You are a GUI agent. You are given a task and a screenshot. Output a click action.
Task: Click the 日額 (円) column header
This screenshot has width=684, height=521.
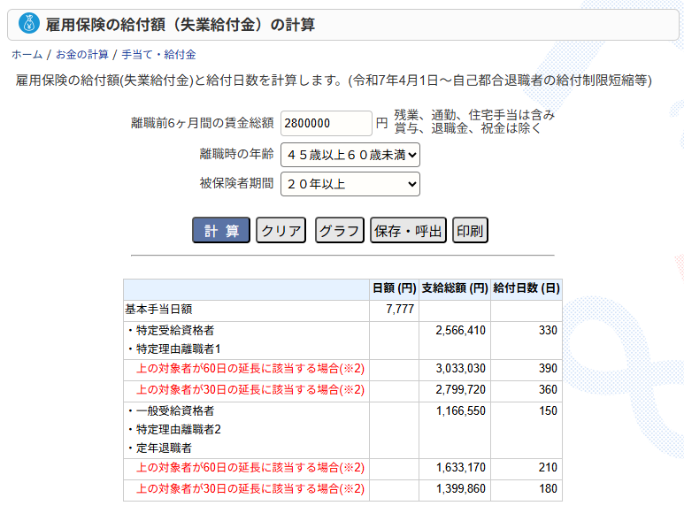point(394,289)
